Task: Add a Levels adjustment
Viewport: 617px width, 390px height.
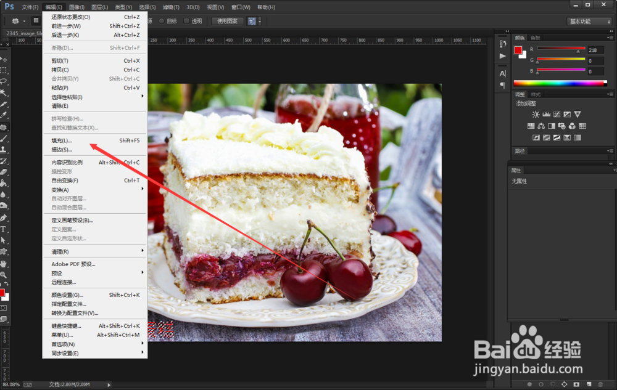Action: (x=546, y=115)
